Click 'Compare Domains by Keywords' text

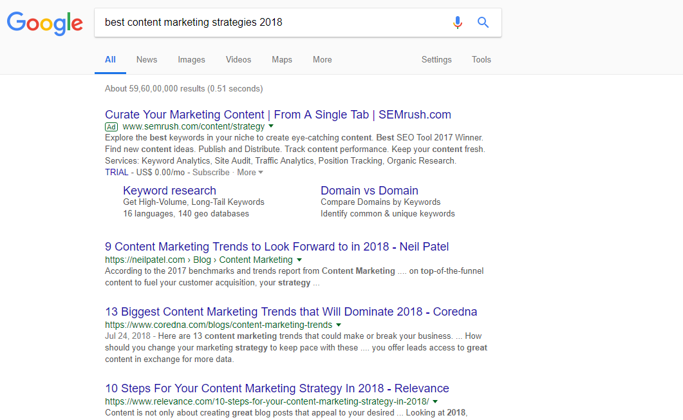coord(380,202)
